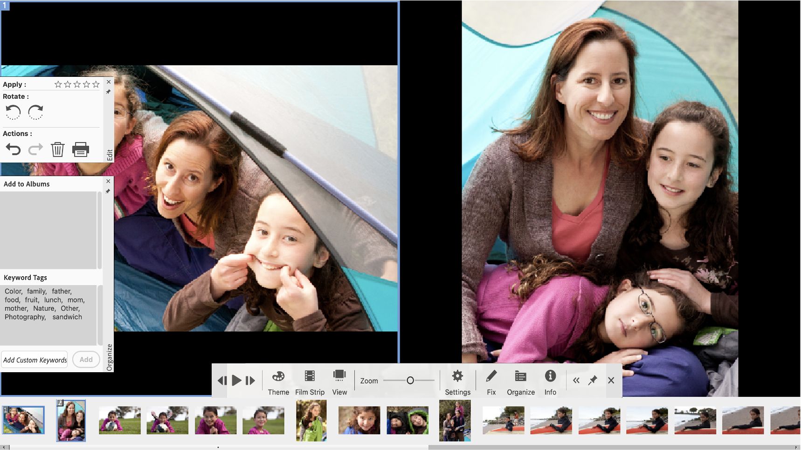Click the Zoom slider handle
Screen dimensions: 801x450
pos(410,381)
